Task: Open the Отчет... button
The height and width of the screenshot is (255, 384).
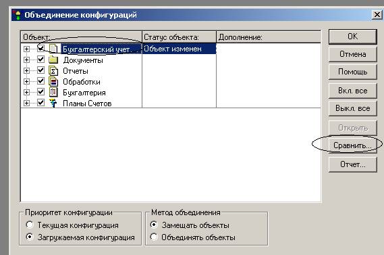Action: click(352, 164)
